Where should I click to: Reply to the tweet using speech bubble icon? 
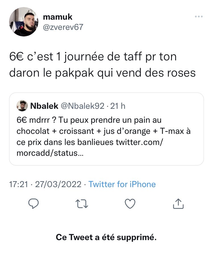34,204
